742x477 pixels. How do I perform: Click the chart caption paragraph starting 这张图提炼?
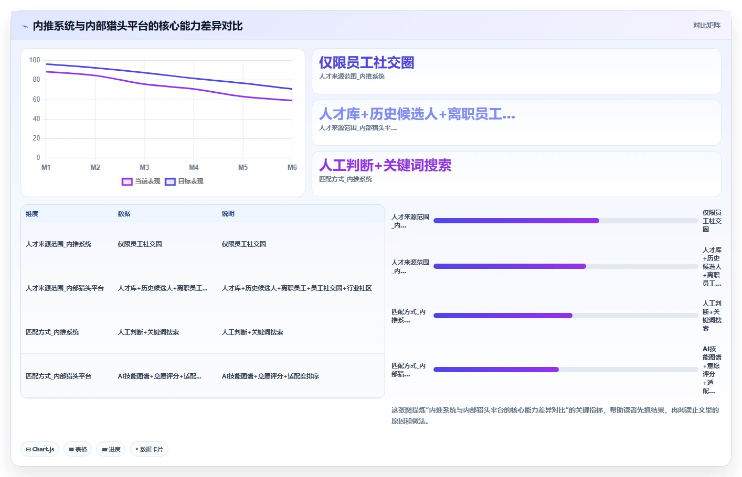[x=555, y=416]
